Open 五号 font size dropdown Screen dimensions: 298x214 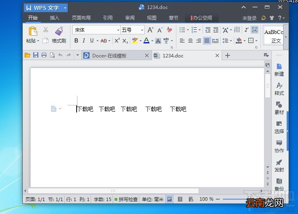(142, 30)
